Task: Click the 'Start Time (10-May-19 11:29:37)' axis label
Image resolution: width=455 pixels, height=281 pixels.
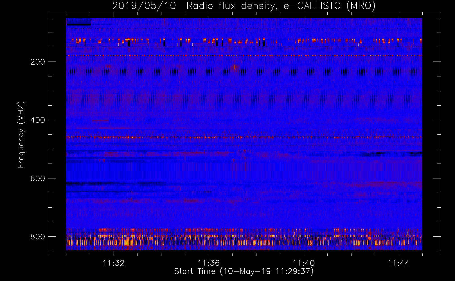Action: point(244,271)
